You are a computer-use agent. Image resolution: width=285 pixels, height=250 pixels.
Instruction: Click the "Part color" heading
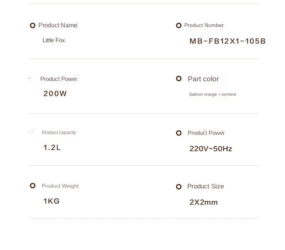(203, 79)
